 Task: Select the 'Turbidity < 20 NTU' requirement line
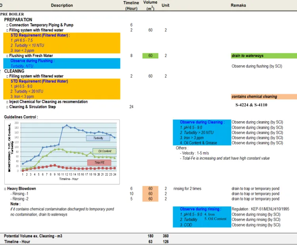pos(27,92)
